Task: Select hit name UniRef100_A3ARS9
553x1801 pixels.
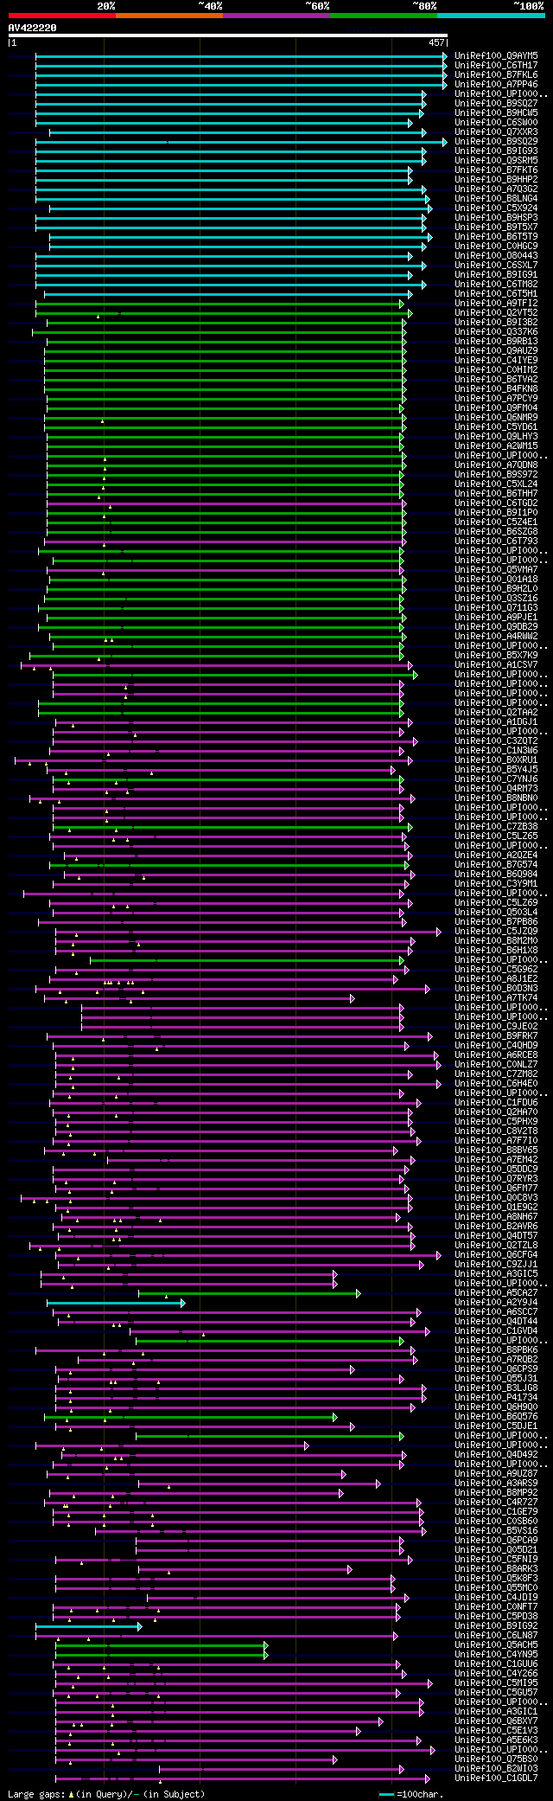Action: [496, 1483]
